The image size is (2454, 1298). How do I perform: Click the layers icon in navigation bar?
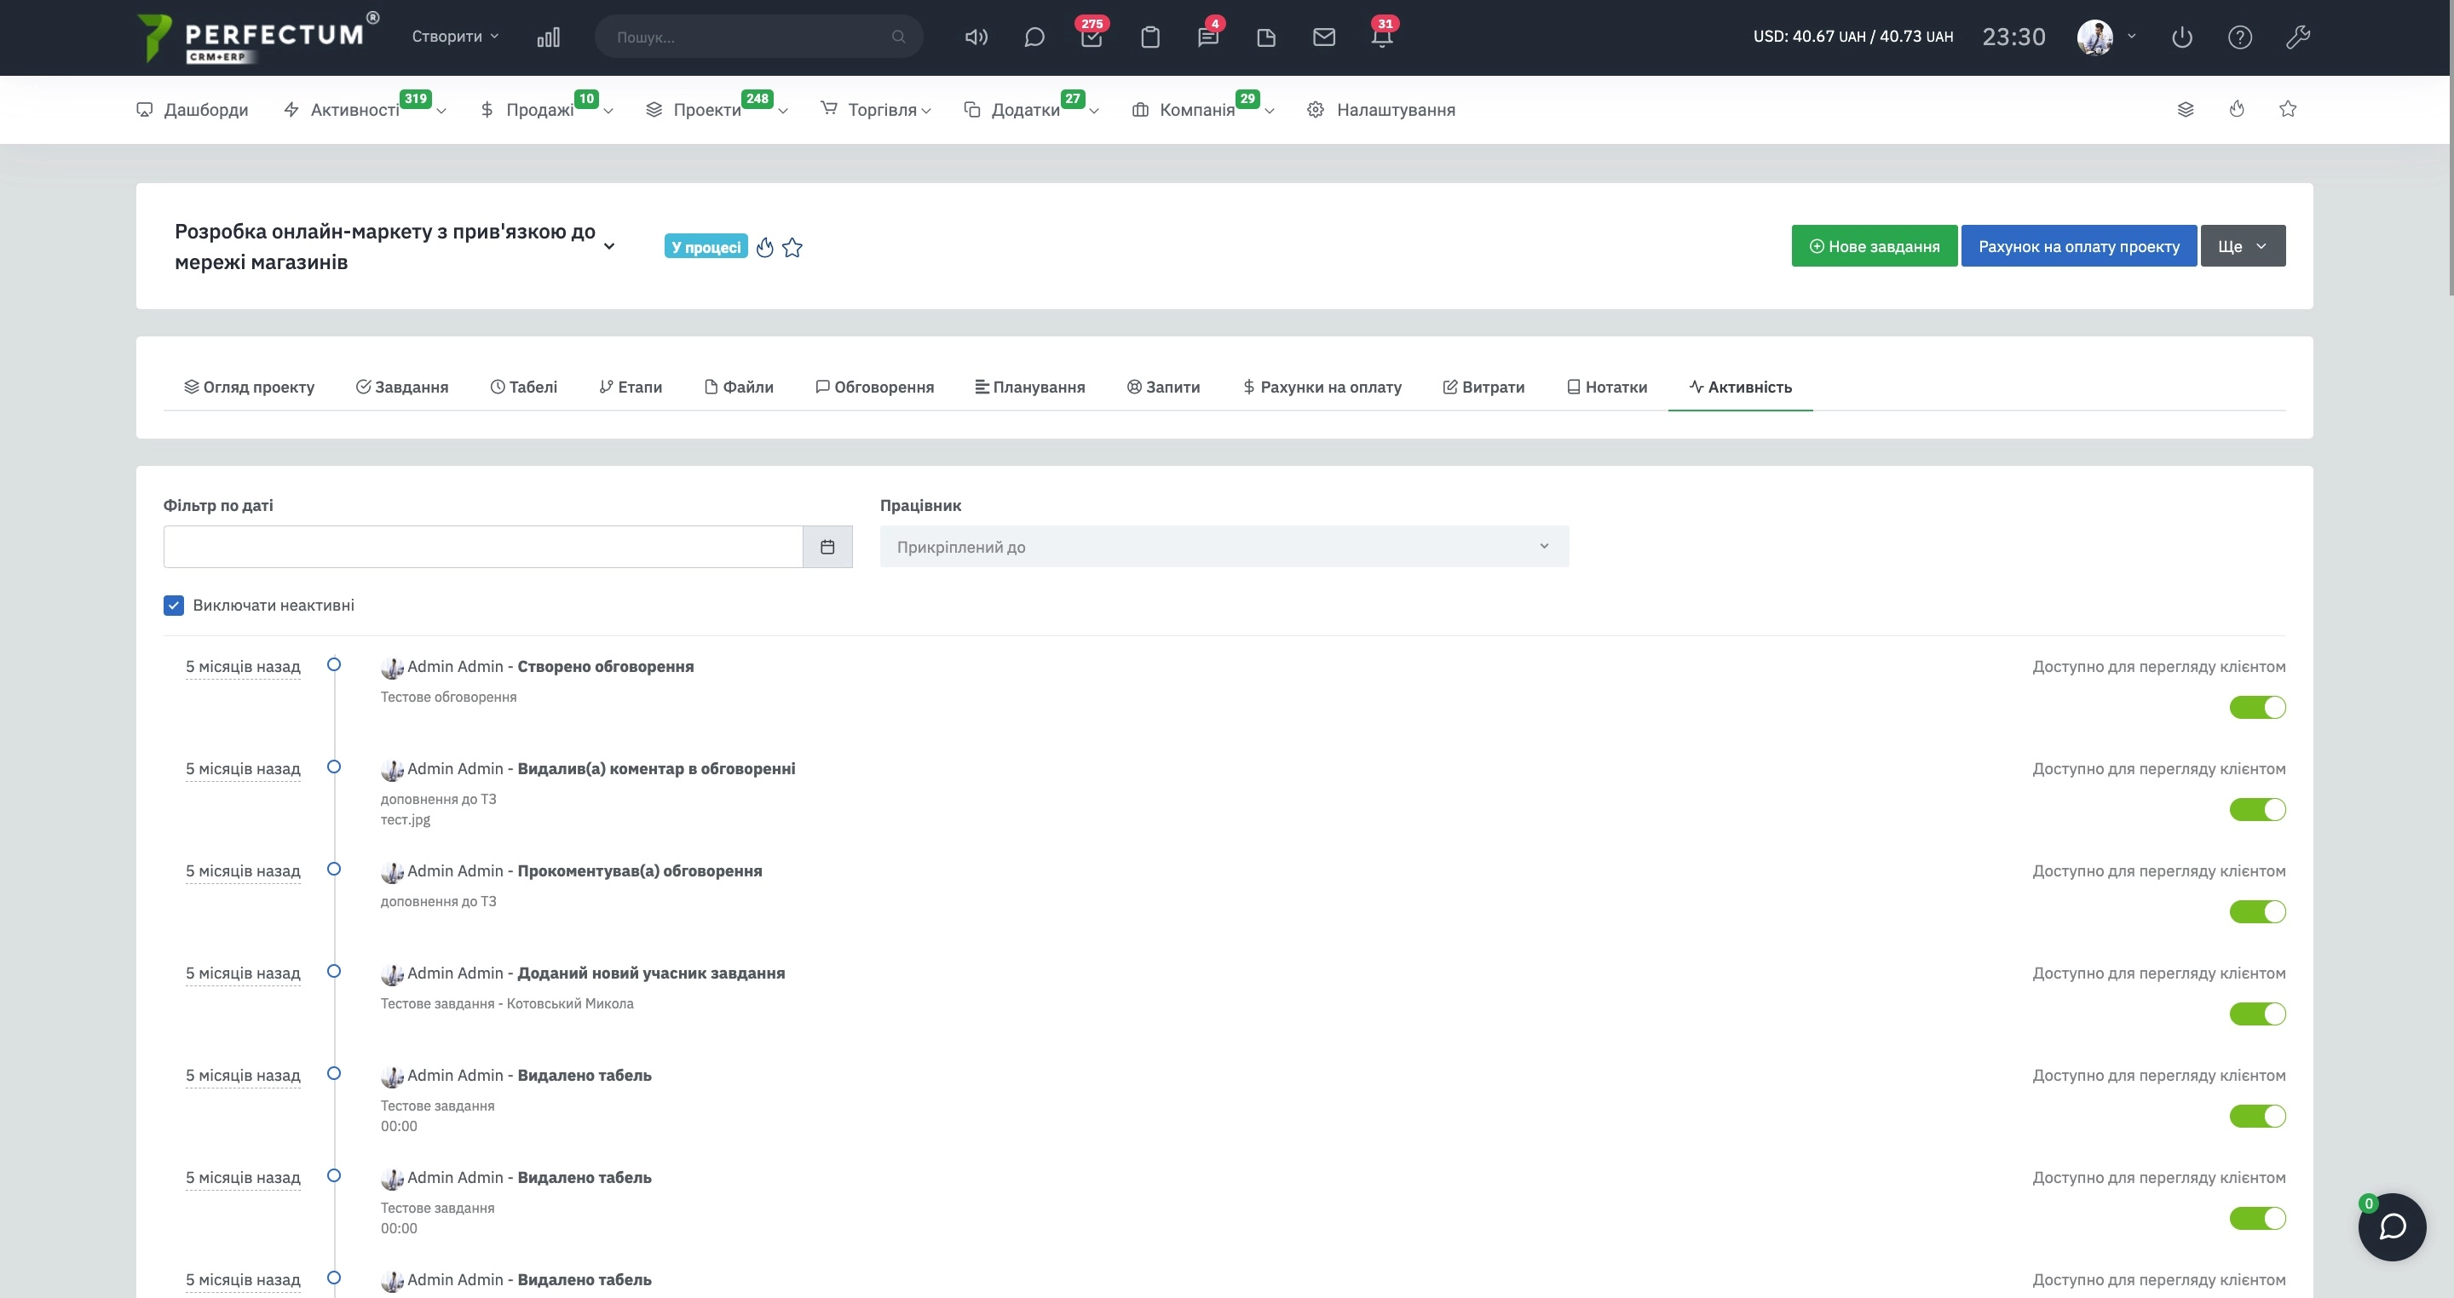(x=2186, y=110)
